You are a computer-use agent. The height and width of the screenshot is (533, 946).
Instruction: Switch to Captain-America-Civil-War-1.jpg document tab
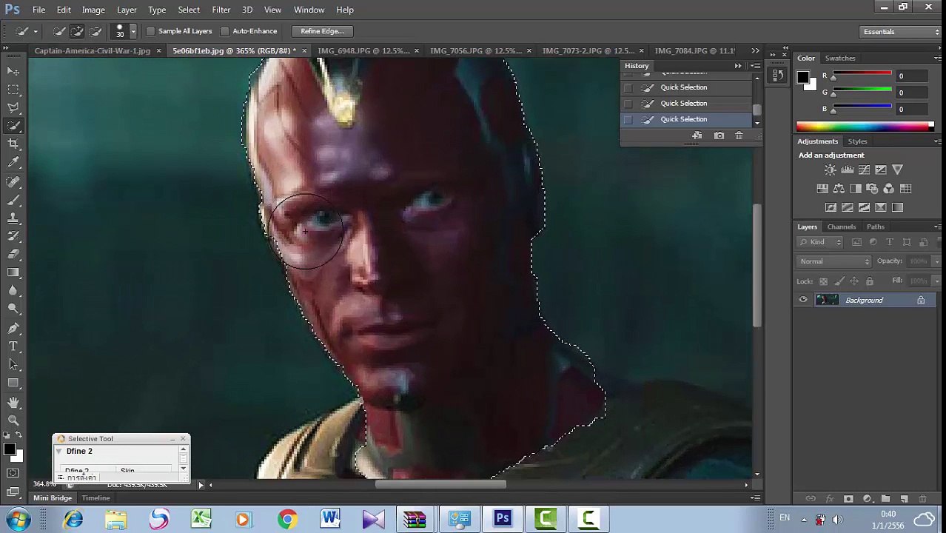click(93, 51)
